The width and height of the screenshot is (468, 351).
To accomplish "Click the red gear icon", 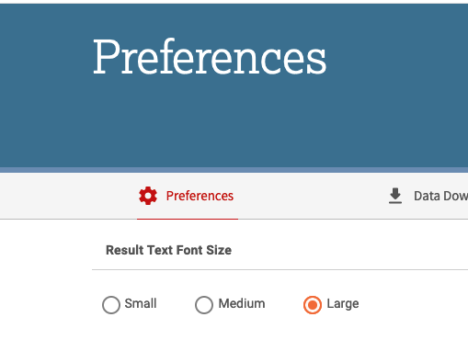I will (148, 196).
